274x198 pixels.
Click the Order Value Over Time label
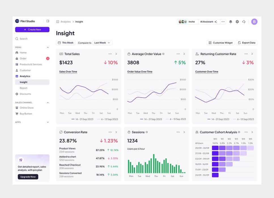[x=140, y=72]
